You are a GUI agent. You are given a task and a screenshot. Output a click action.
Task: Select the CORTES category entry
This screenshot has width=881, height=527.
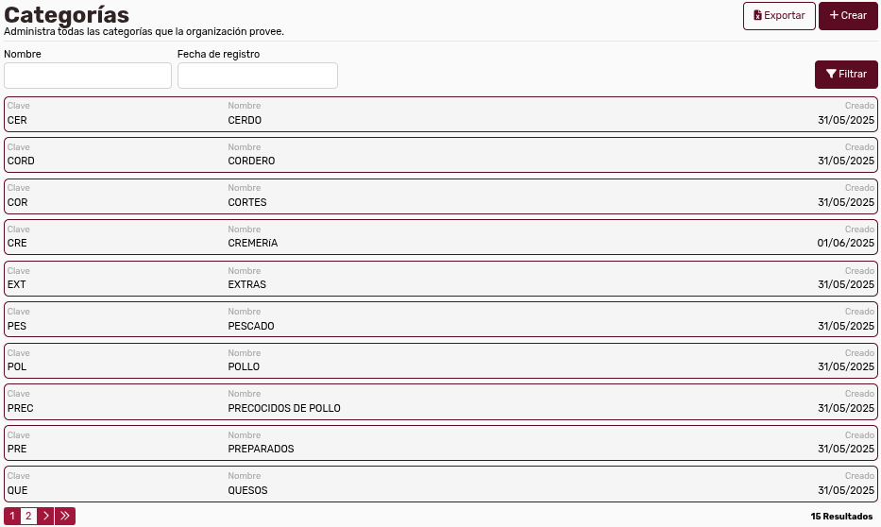(440, 196)
